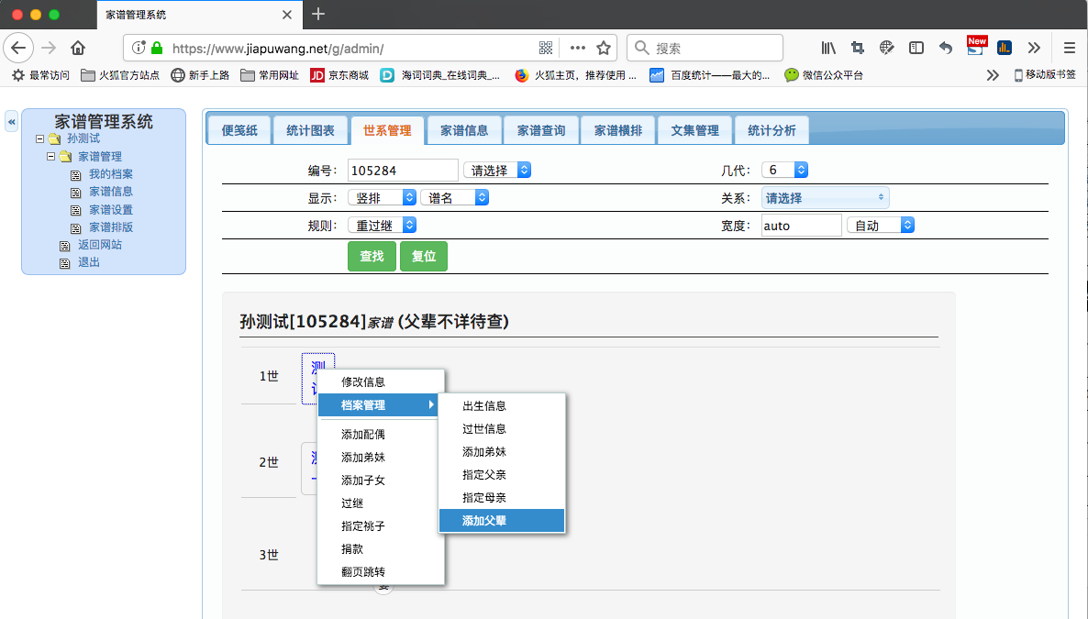Switch to the 家谱横排 tab
The height and width of the screenshot is (619, 1088).
[618, 130]
